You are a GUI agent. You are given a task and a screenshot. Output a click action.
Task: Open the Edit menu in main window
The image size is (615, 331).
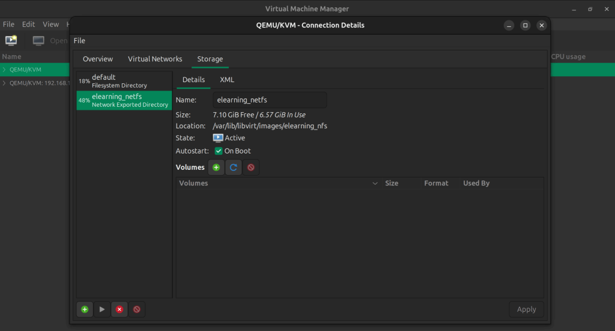click(28, 25)
